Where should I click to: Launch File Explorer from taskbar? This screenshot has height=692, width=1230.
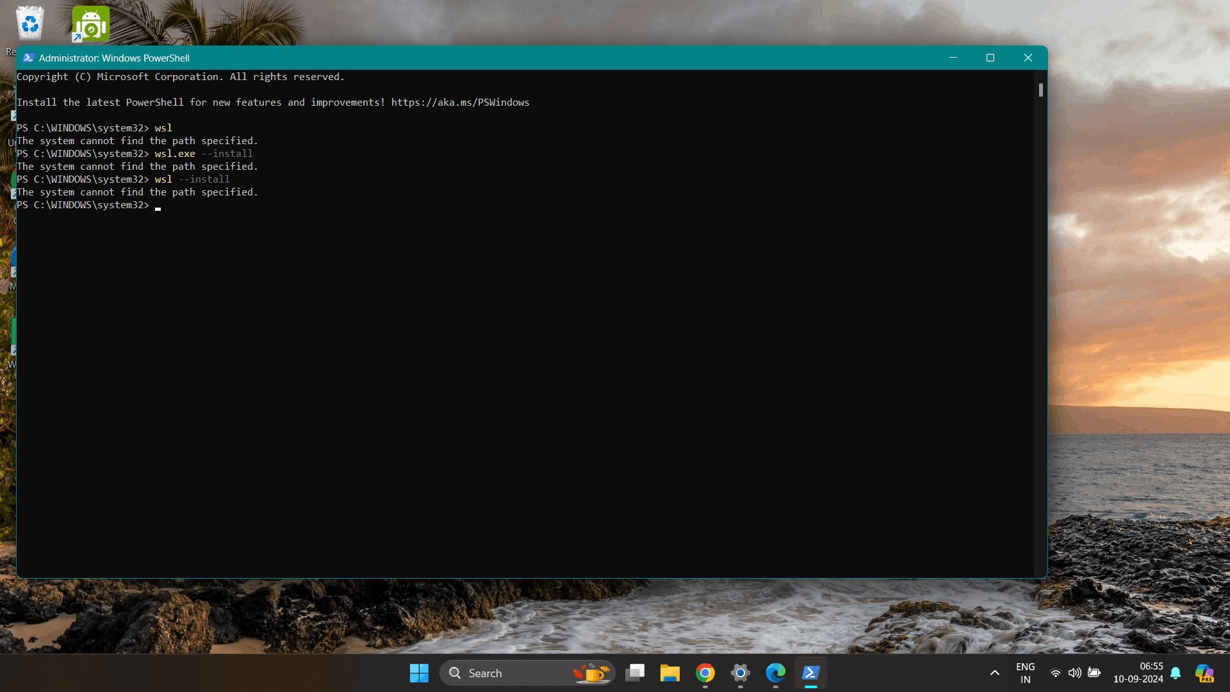(x=670, y=673)
